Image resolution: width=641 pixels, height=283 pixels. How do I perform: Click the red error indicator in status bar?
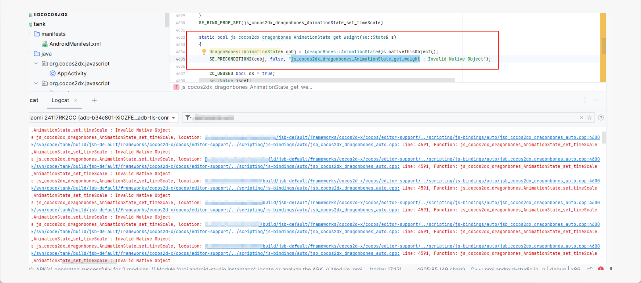pyautogui.click(x=601, y=269)
